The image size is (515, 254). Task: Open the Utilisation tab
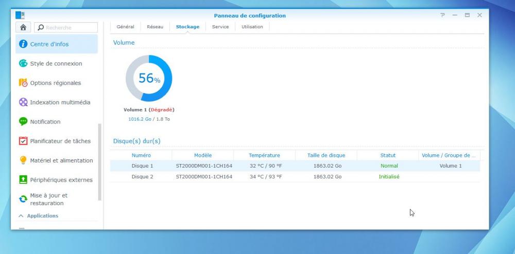pos(252,27)
